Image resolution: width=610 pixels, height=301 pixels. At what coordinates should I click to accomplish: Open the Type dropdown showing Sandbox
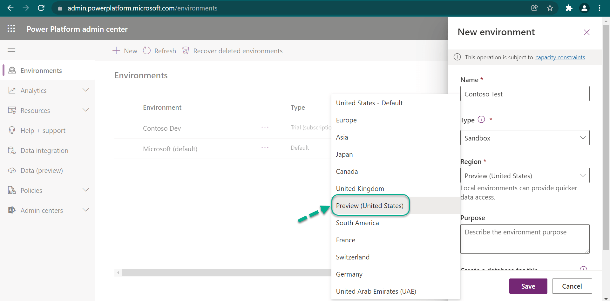tap(525, 138)
